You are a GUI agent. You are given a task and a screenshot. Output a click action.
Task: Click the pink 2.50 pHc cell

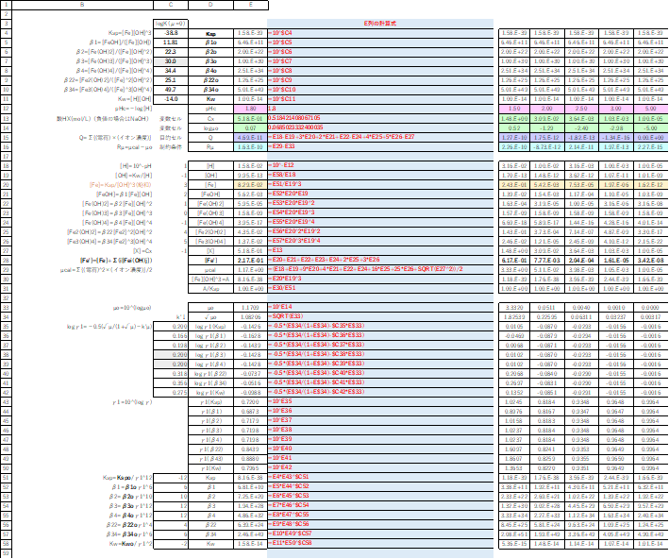pos(581,109)
